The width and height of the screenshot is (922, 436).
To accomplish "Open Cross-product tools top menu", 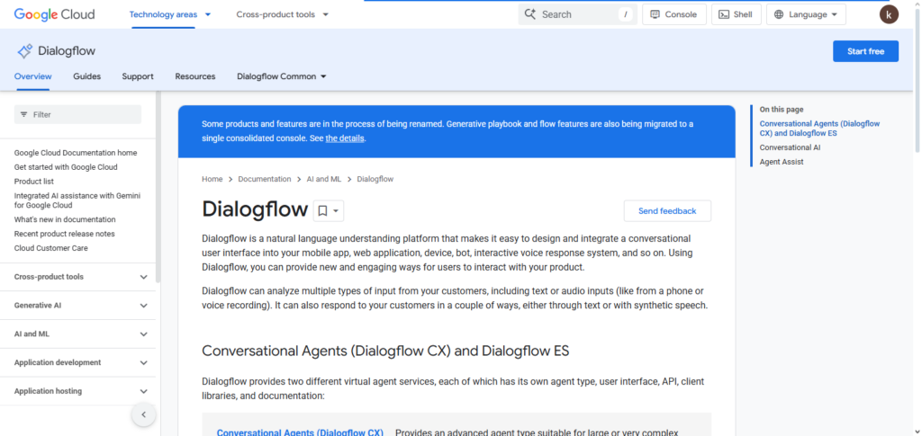I will click(x=282, y=14).
